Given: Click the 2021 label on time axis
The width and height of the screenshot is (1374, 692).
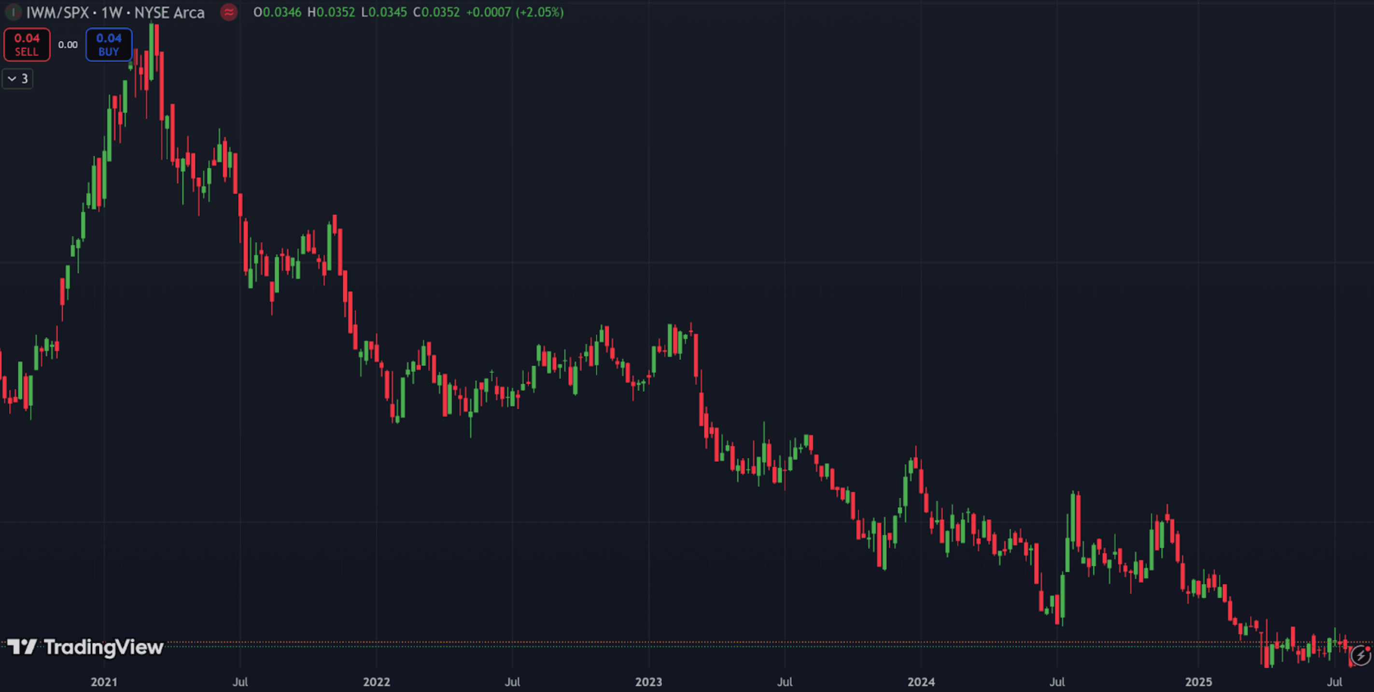Looking at the screenshot, I should point(104,681).
